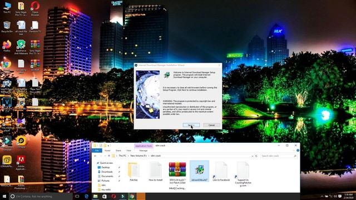This screenshot has width=356, height=200.
Task: Switch to Opera on the taskbar
Action: 113,196
